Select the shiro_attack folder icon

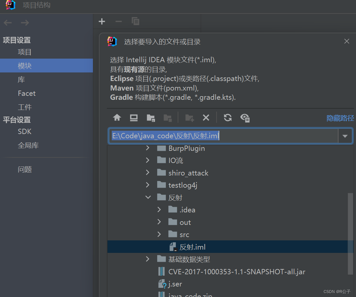click(x=162, y=173)
